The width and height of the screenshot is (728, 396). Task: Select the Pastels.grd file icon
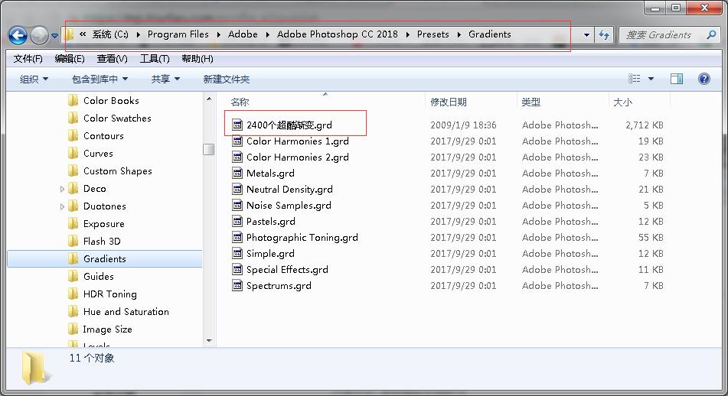[x=237, y=221]
